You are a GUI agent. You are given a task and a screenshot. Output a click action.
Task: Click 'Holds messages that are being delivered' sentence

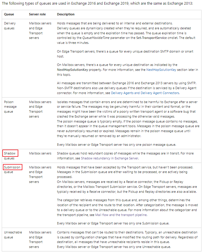pyautogui.click(x=115, y=23)
